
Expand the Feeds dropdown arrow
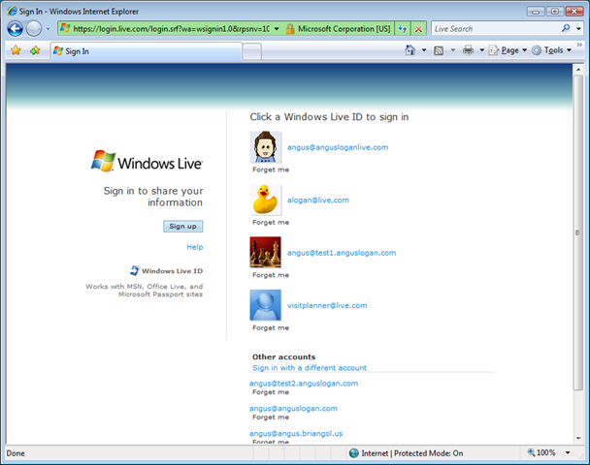coord(453,50)
